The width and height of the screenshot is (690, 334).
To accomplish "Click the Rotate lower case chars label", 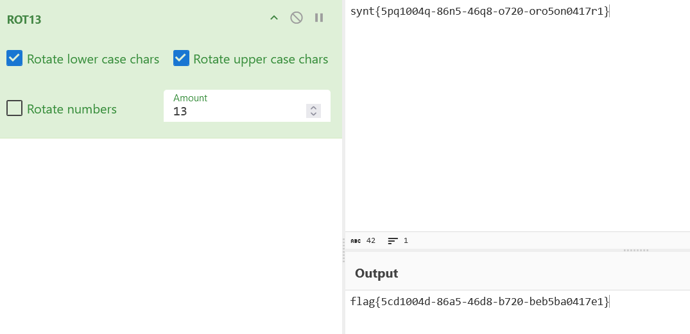I will (x=93, y=59).
